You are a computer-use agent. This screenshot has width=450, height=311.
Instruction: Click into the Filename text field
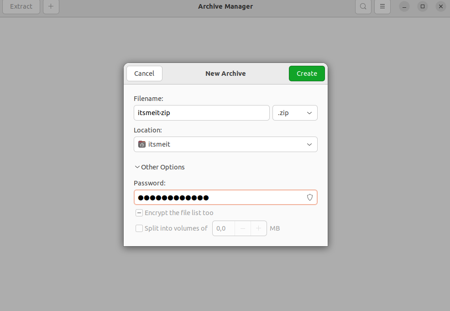click(201, 113)
